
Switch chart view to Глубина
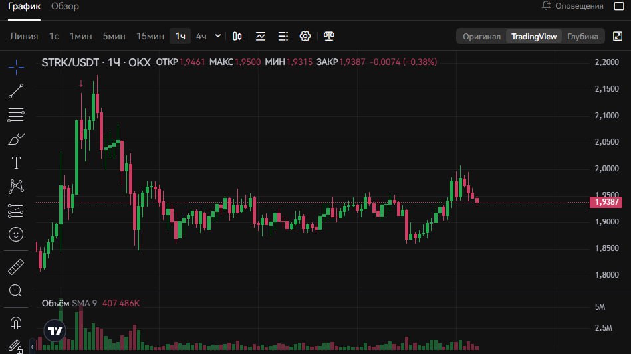coord(582,37)
